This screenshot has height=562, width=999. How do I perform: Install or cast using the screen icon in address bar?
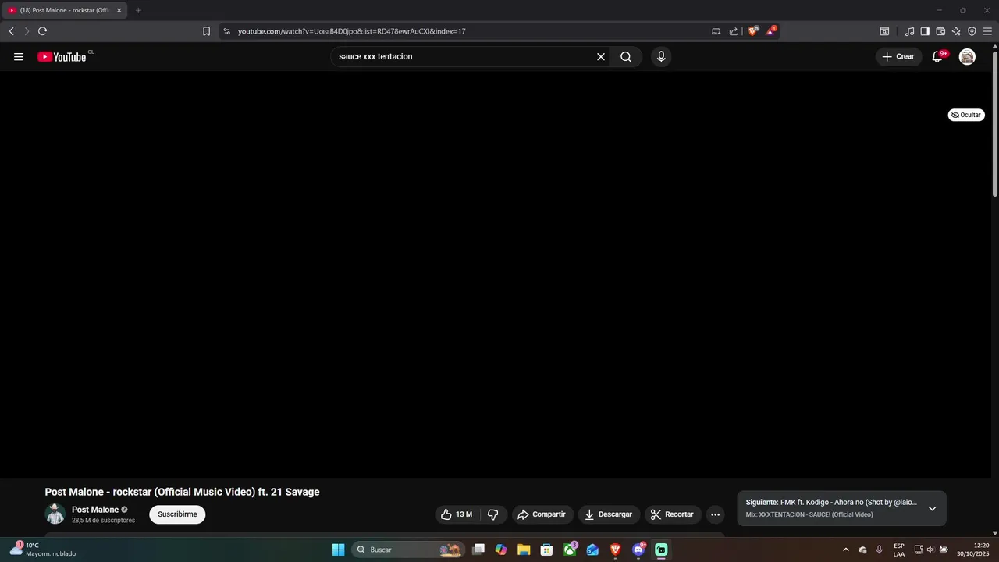tap(716, 31)
